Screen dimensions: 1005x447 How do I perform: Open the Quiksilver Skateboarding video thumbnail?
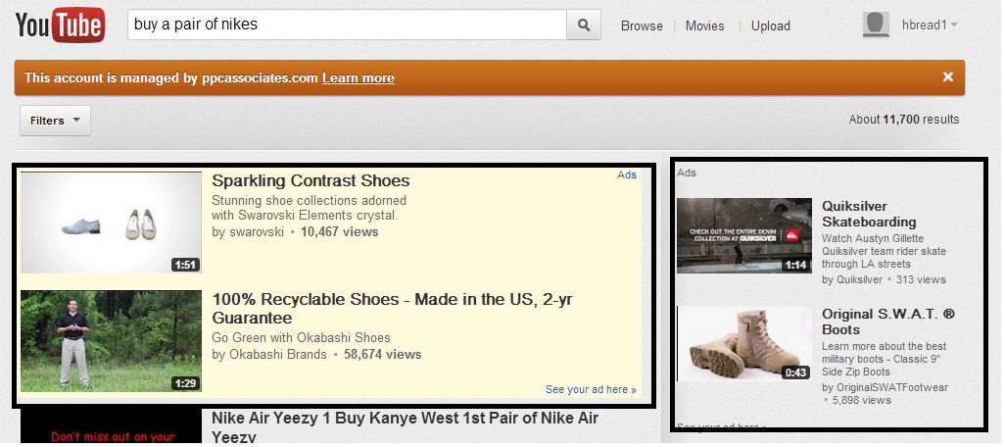click(x=744, y=234)
